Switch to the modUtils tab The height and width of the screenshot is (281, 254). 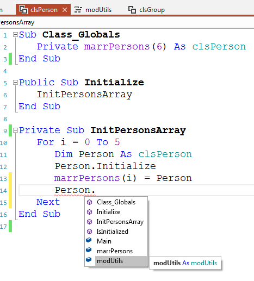click(x=93, y=10)
